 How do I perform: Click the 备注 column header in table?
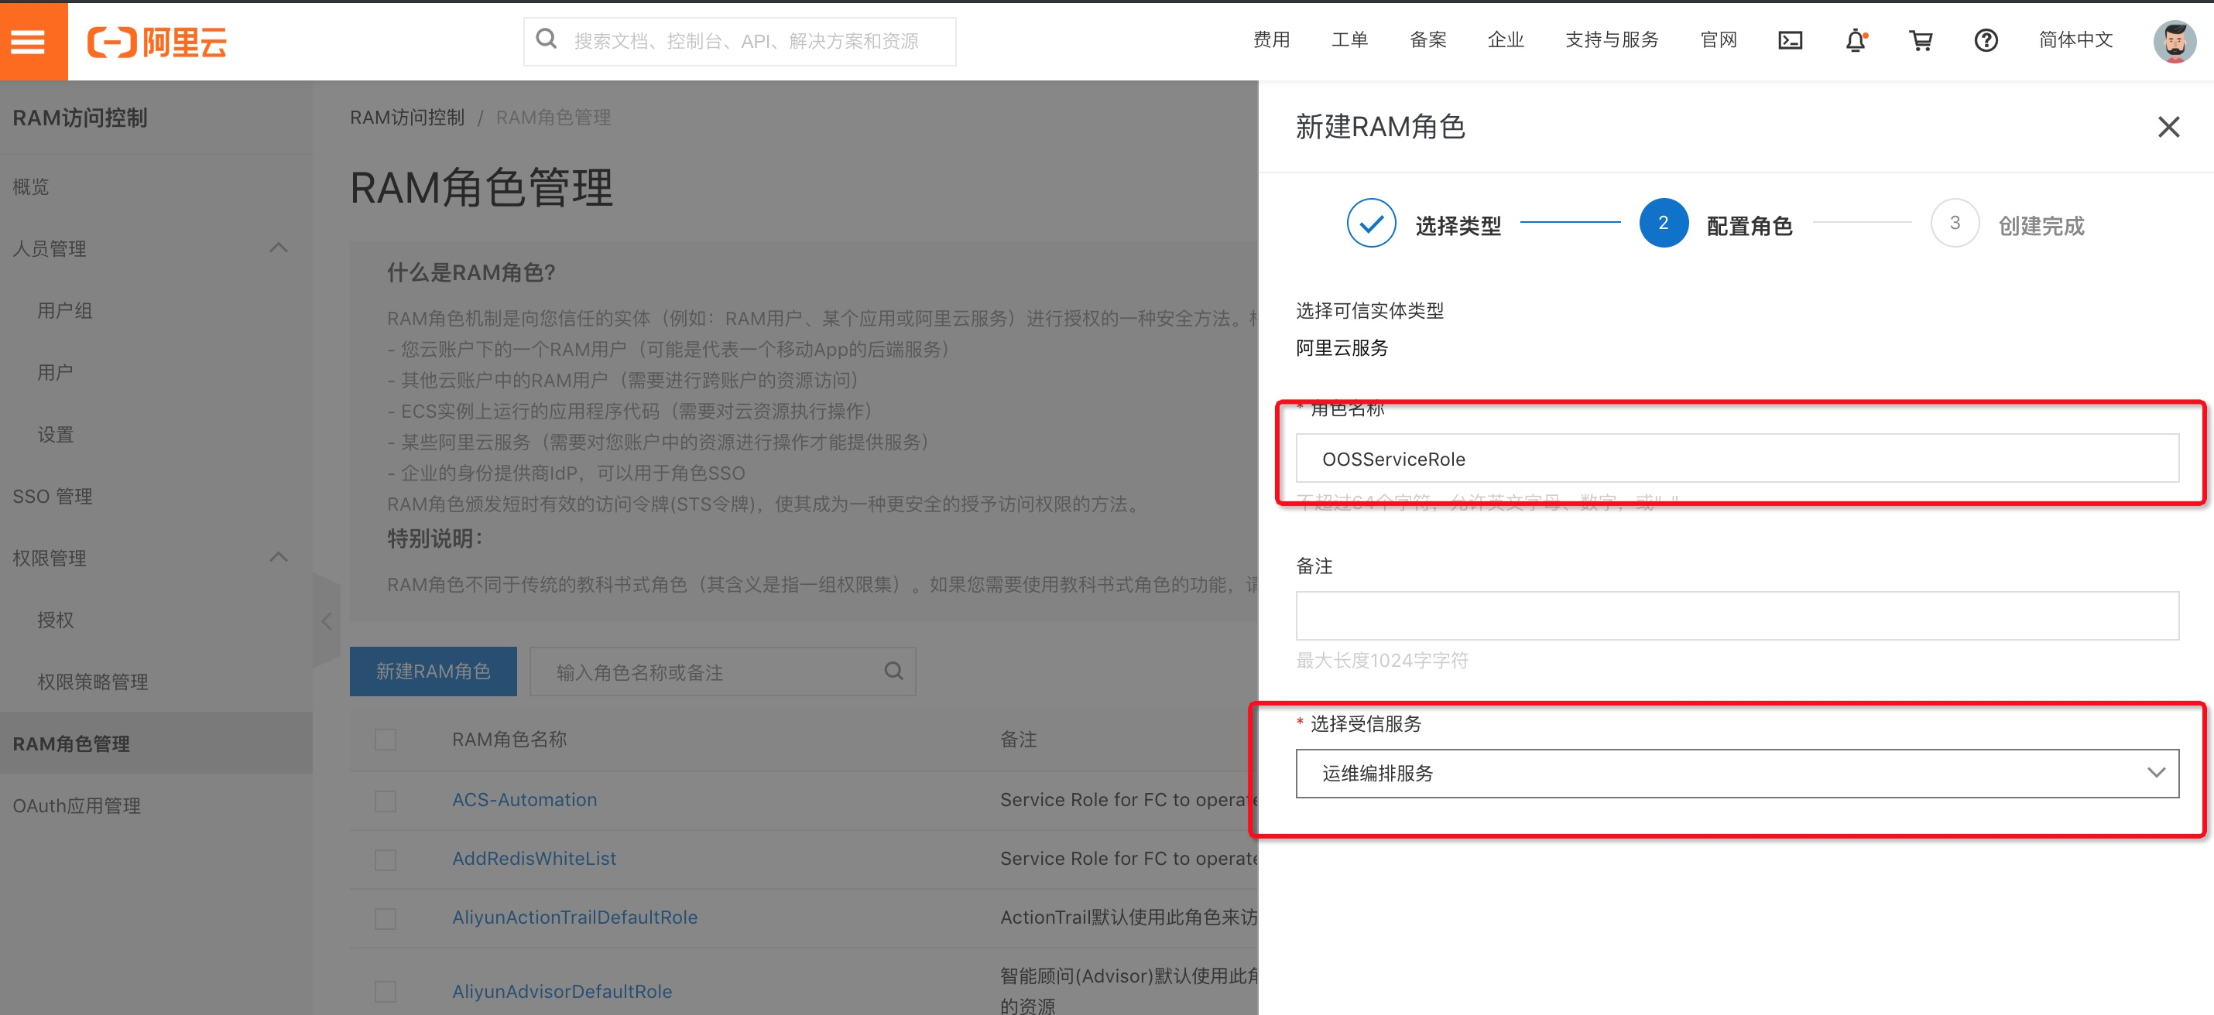[x=1019, y=740]
